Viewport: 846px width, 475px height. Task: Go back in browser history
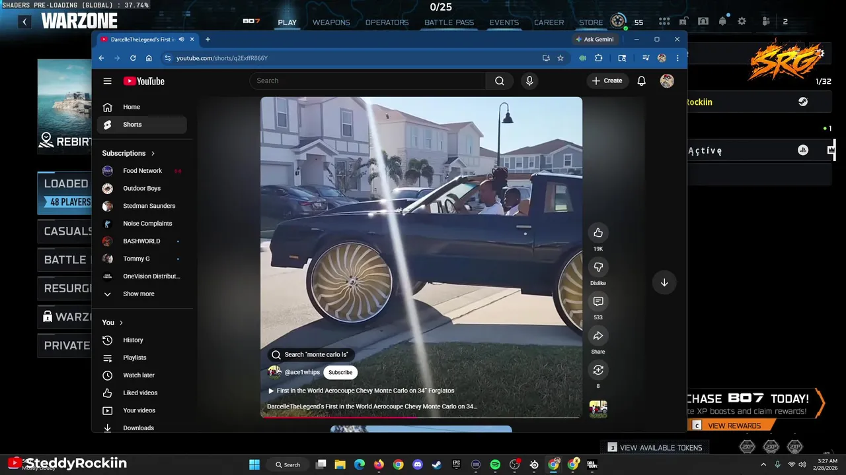click(x=101, y=58)
